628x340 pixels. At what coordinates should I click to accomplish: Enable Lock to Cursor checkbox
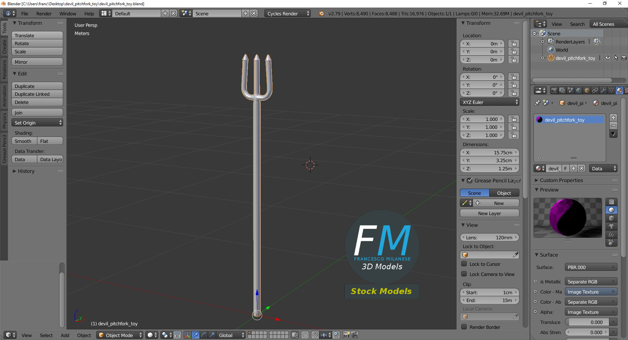[x=464, y=264]
